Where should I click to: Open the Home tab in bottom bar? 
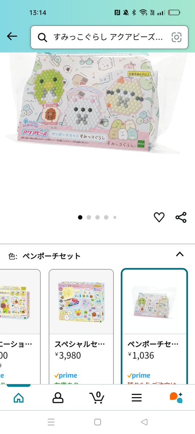point(19,398)
